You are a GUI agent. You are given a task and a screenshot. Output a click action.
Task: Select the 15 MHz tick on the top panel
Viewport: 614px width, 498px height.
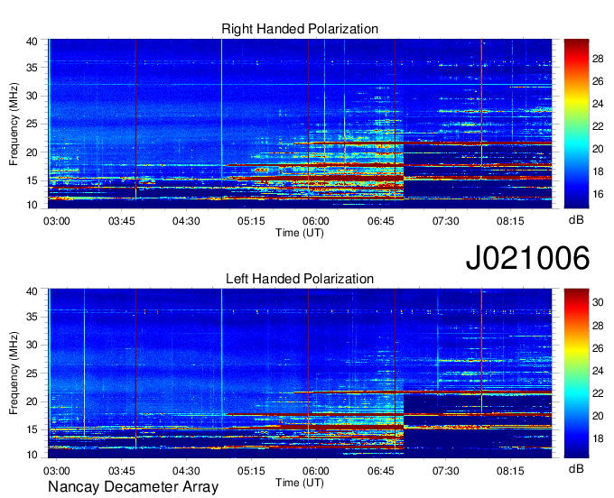(32, 180)
